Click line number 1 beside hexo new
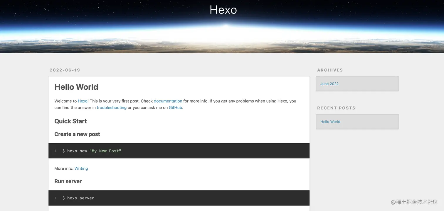 pos(55,151)
